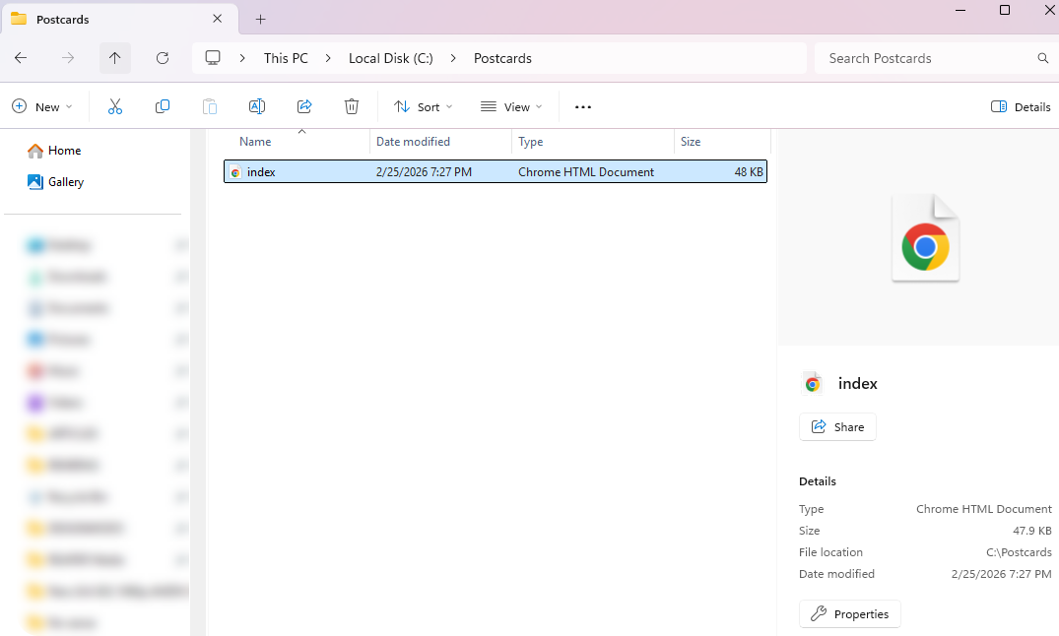Navigate to Local Disk (C:) breadcrumb
1059x636 pixels.
point(391,58)
